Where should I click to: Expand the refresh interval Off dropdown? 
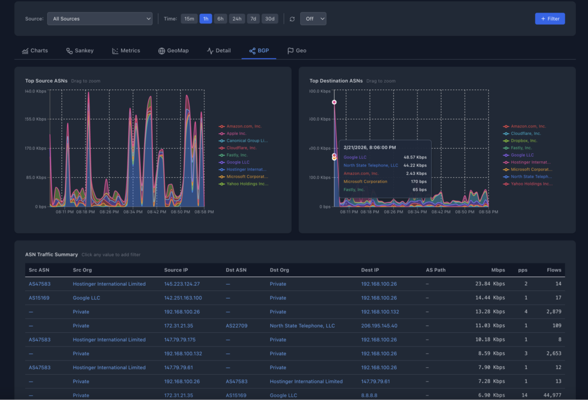point(313,19)
